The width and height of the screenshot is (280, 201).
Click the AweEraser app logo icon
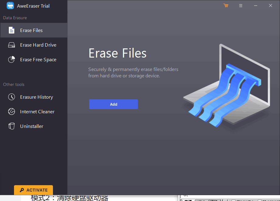coord(10,5)
